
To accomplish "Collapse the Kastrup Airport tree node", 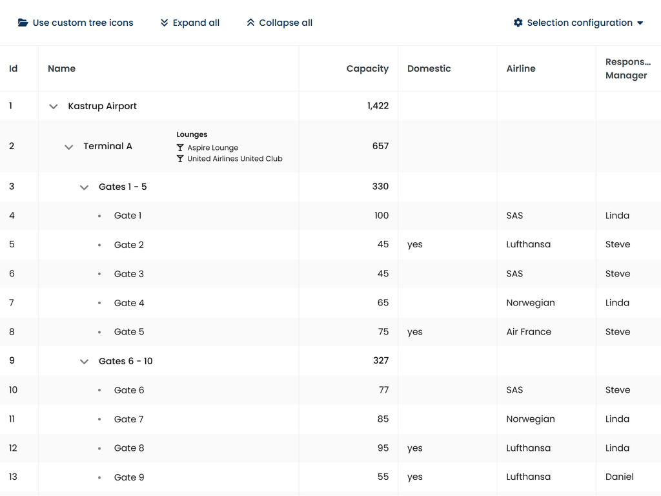I will [x=54, y=107].
